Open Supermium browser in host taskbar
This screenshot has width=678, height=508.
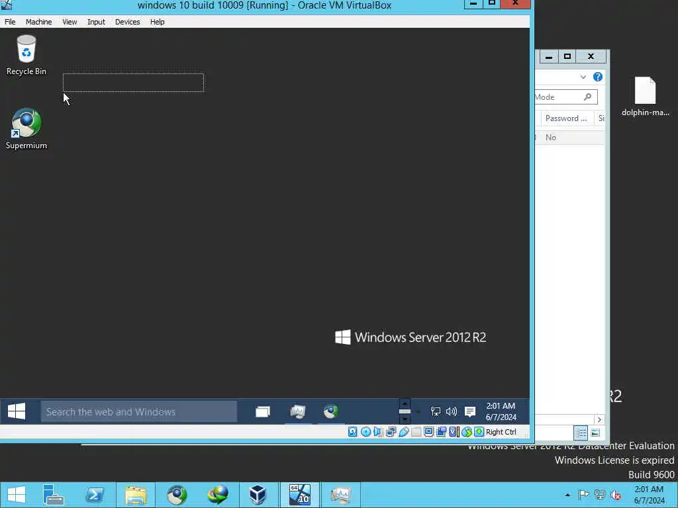point(177,495)
